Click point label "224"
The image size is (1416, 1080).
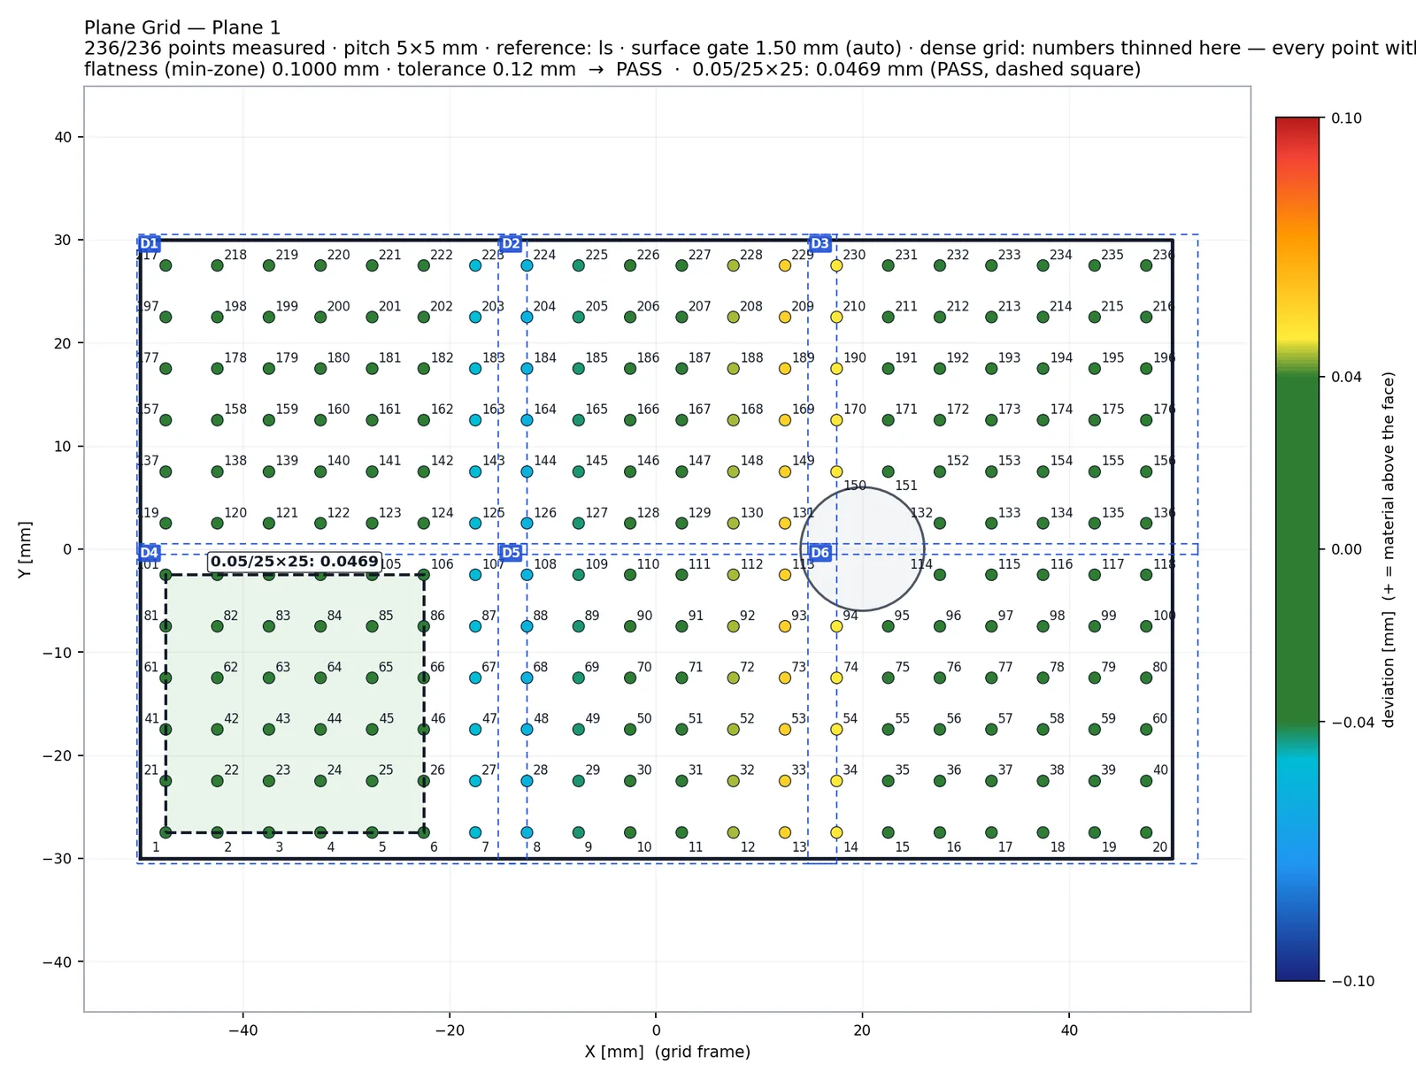tap(544, 255)
